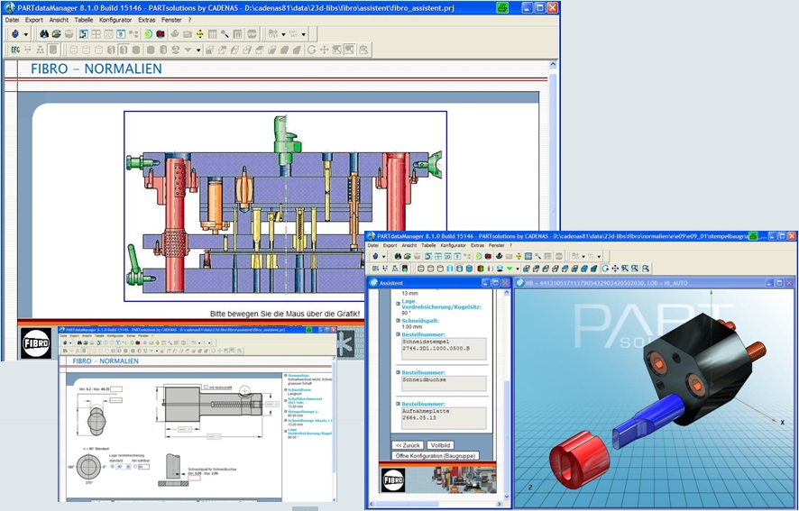Screen dimensions: 799x511
Task: Click green circular refresh icon in main window
Action: (148, 34)
